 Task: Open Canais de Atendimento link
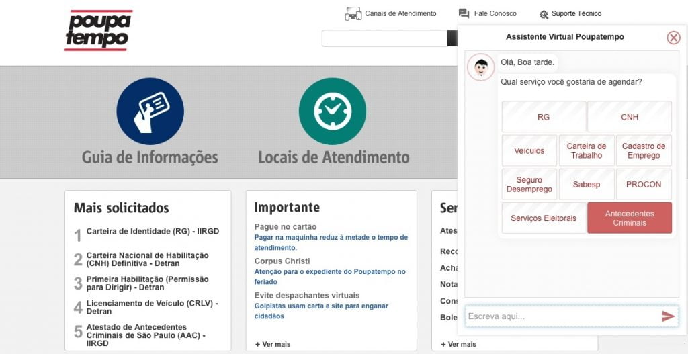point(400,13)
